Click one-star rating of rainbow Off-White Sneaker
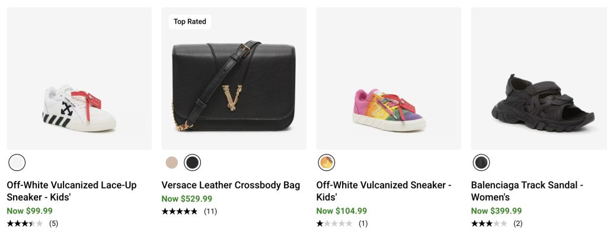This screenshot has width=607, height=242. [x=334, y=224]
